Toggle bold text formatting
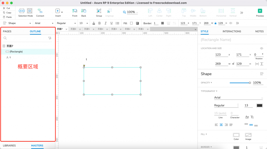Viewport: 267px width, 149px height. (x=99, y=23)
